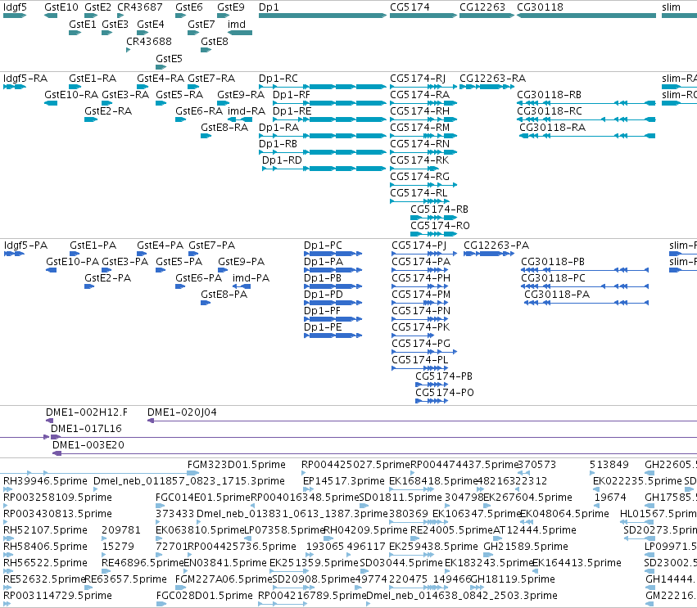Select CR43688 gene label
Viewport: 697px width, 608px height.
coord(149,41)
